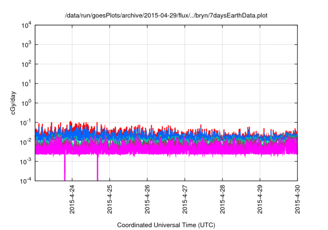
Task: Select the 2015-4-27 date tick label
Action: [184, 199]
